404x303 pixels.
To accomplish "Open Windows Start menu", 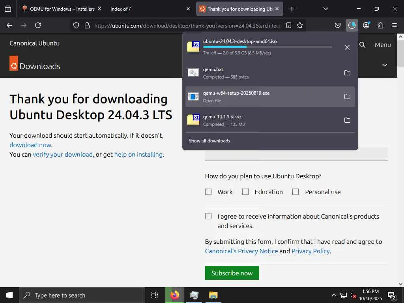I will [x=9, y=295].
